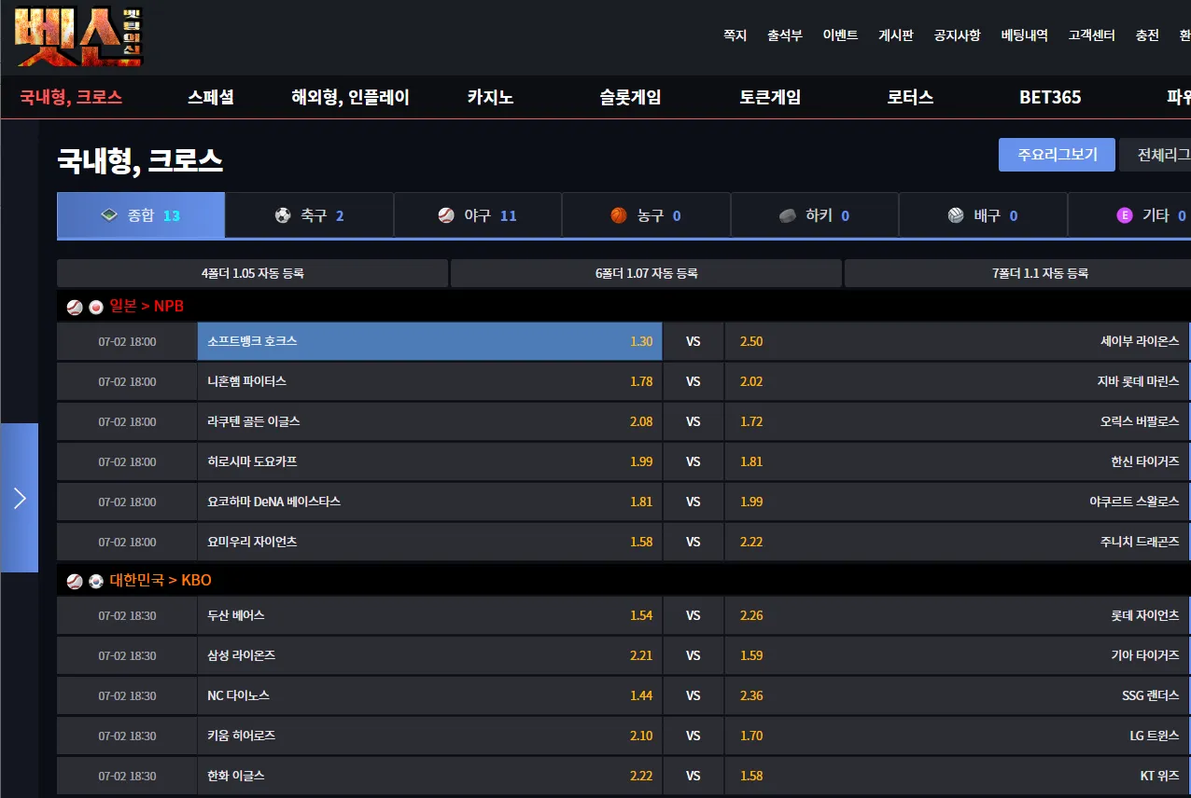
Task: Pick 한신 타이거즈 at 1.81 odds
Action: point(958,461)
